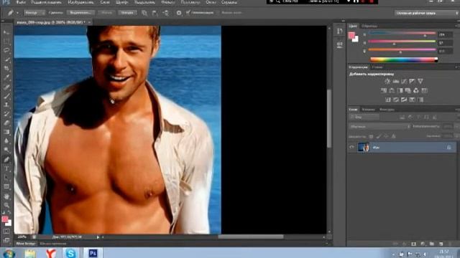This screenshot has height=258, width=460.
Task: Open path arrangement options dropdown
Action: coord(166,13)
